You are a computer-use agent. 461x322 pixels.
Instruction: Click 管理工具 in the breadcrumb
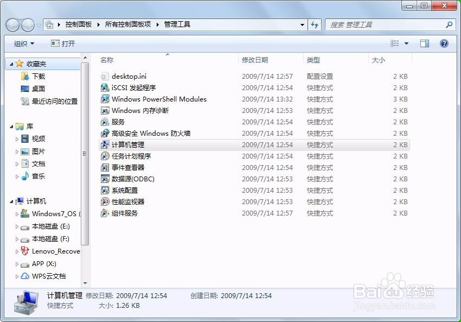(x=177, y=24)
